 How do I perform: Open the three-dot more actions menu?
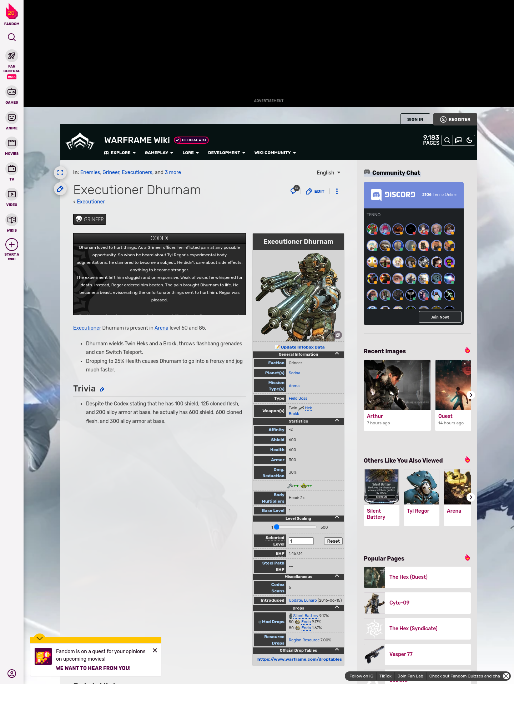[x=337, y=191]
